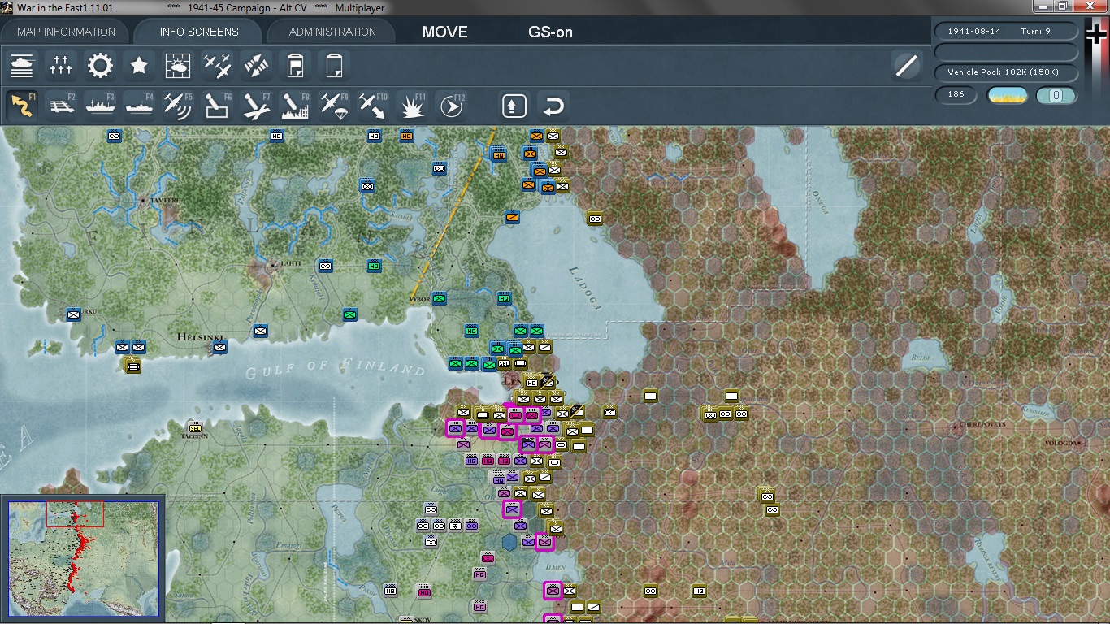1110x624 pixels.
Task: Click the star victory screen icon
Action: click(x=139, y=66)
